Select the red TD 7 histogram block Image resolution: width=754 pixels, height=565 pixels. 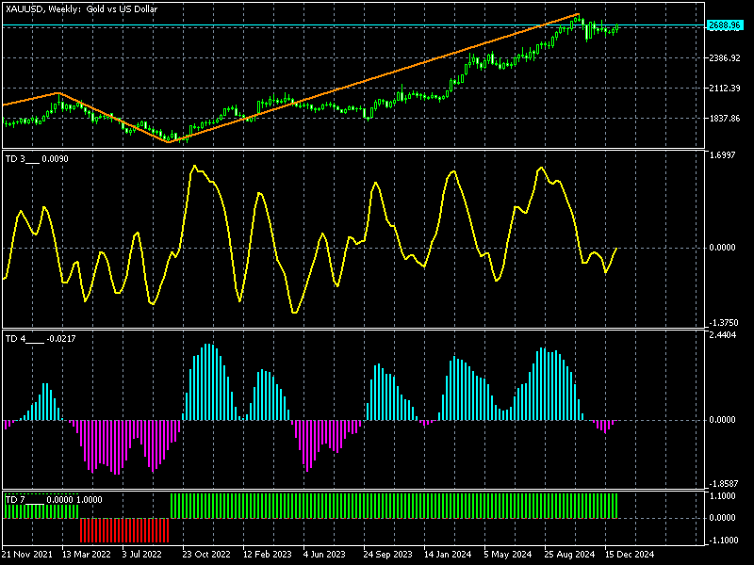124,530
